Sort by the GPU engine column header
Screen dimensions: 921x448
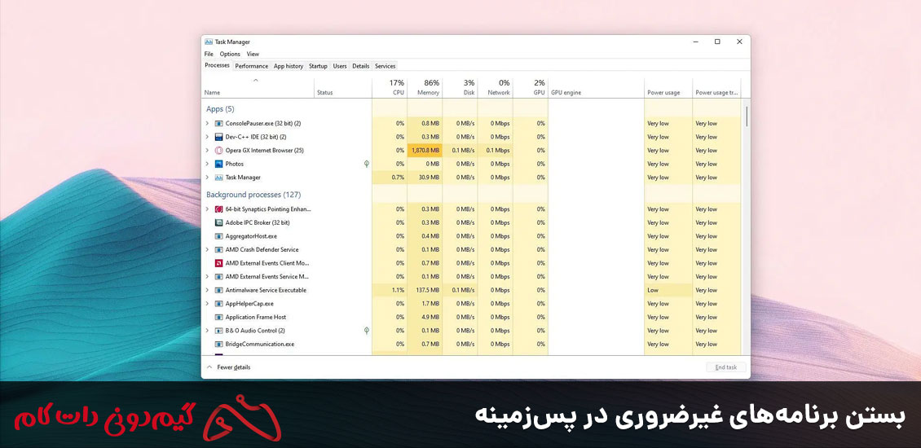596,87
